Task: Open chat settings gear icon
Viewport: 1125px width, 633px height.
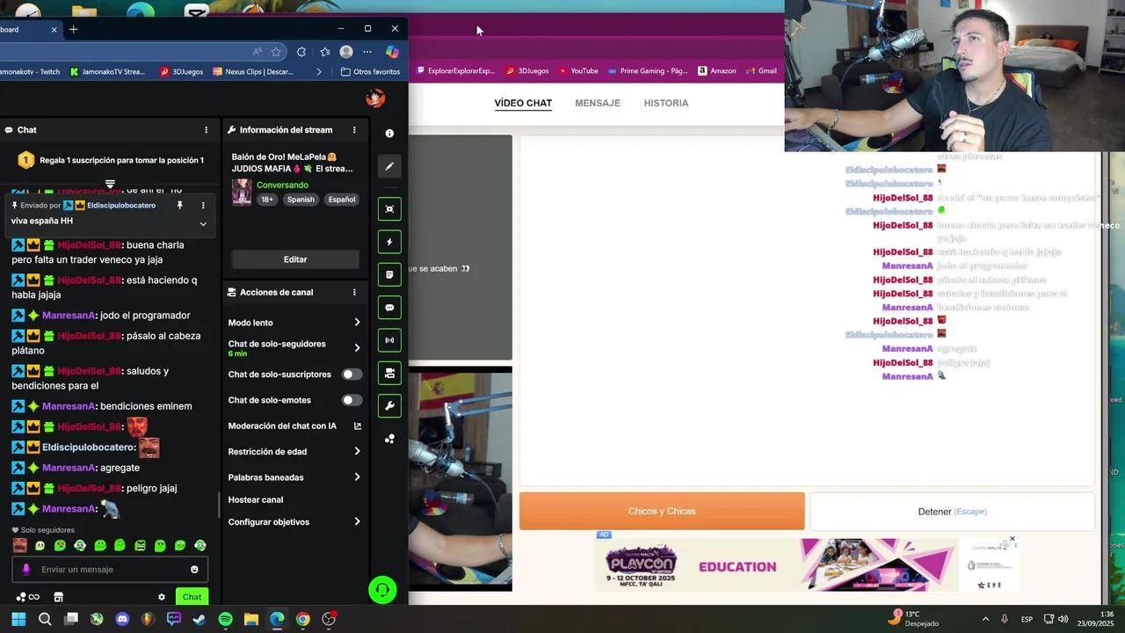Action: [162, 597]
